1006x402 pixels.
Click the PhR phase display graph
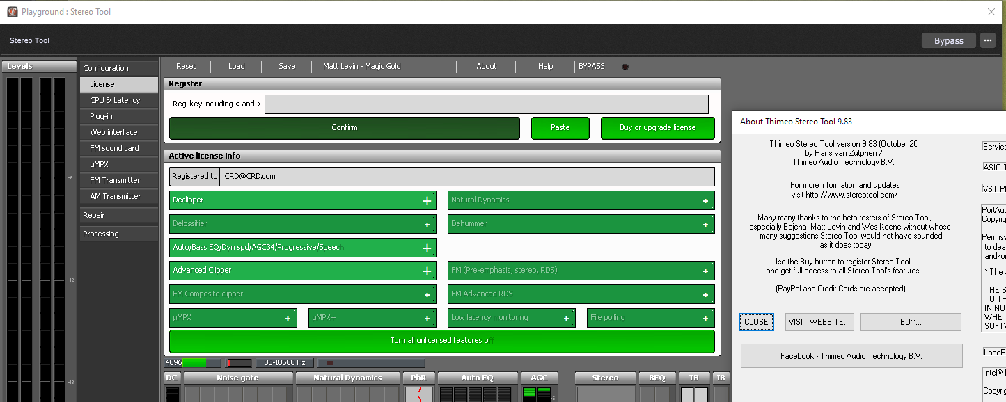(x=419, y=394)
